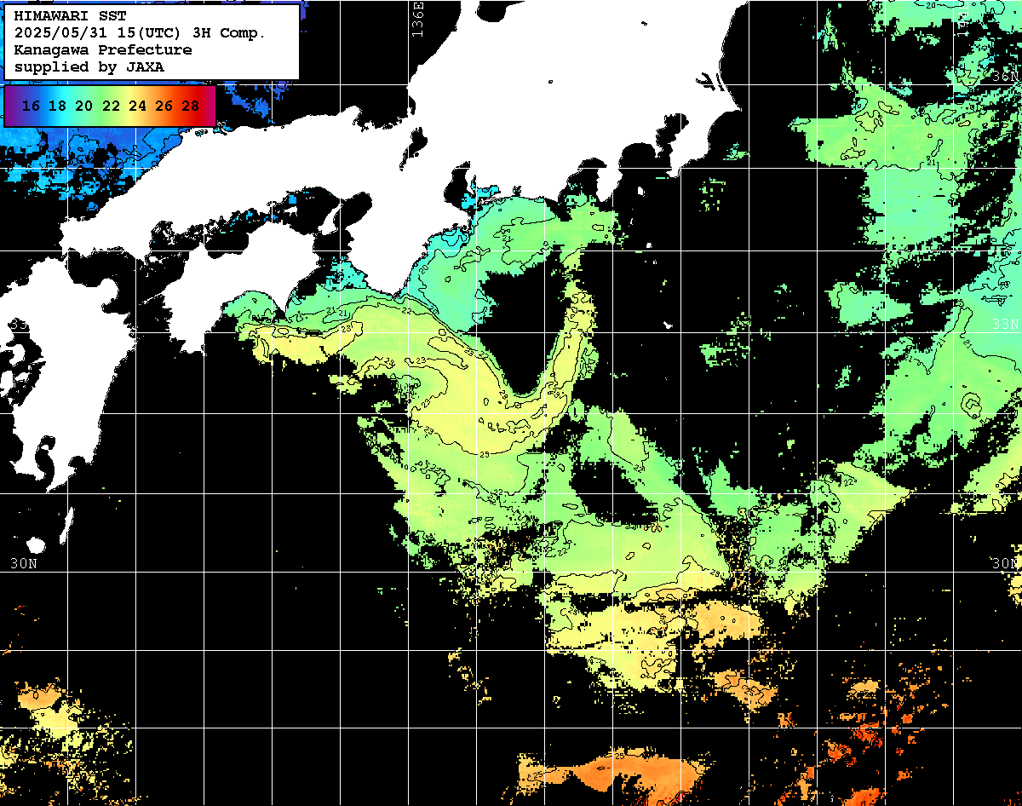Click the 33N latitude label
The height and width of the screenshot is (806, 1022).
click(x=1005, y=325)
